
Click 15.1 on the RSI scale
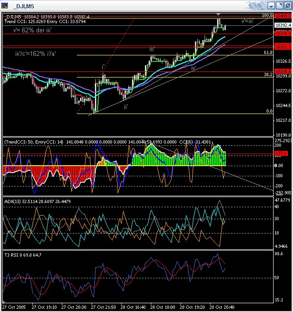pyautogui.click(x=279, y=300)
